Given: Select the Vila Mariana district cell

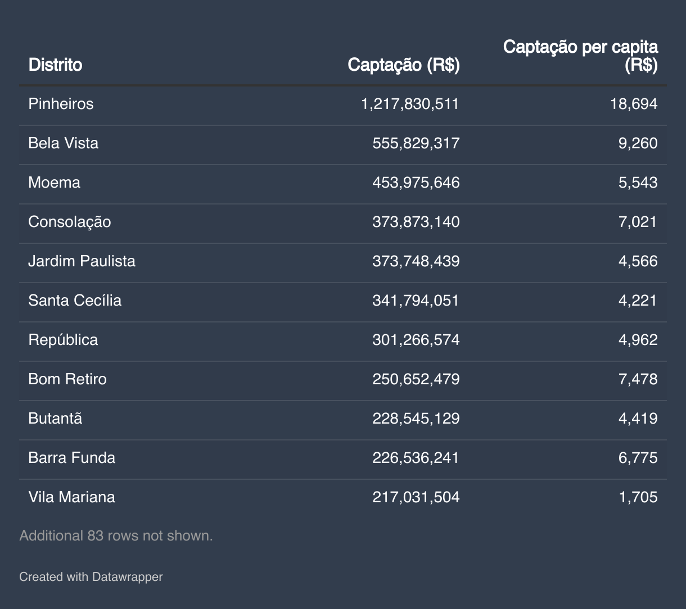Looking at the screenshot, I should 71,497.
